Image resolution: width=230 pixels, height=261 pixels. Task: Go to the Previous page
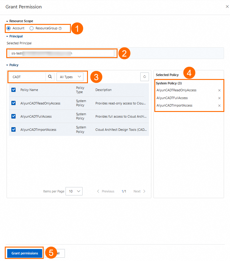point(106,191)
